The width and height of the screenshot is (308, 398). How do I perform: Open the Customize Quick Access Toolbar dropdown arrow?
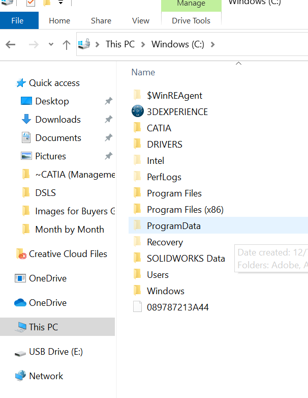pos(60,3)
